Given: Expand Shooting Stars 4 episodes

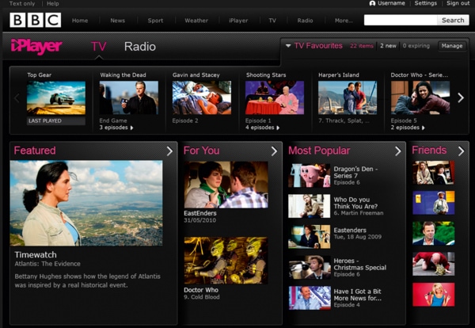Looking at the screenshot, I should pos(262,128).
